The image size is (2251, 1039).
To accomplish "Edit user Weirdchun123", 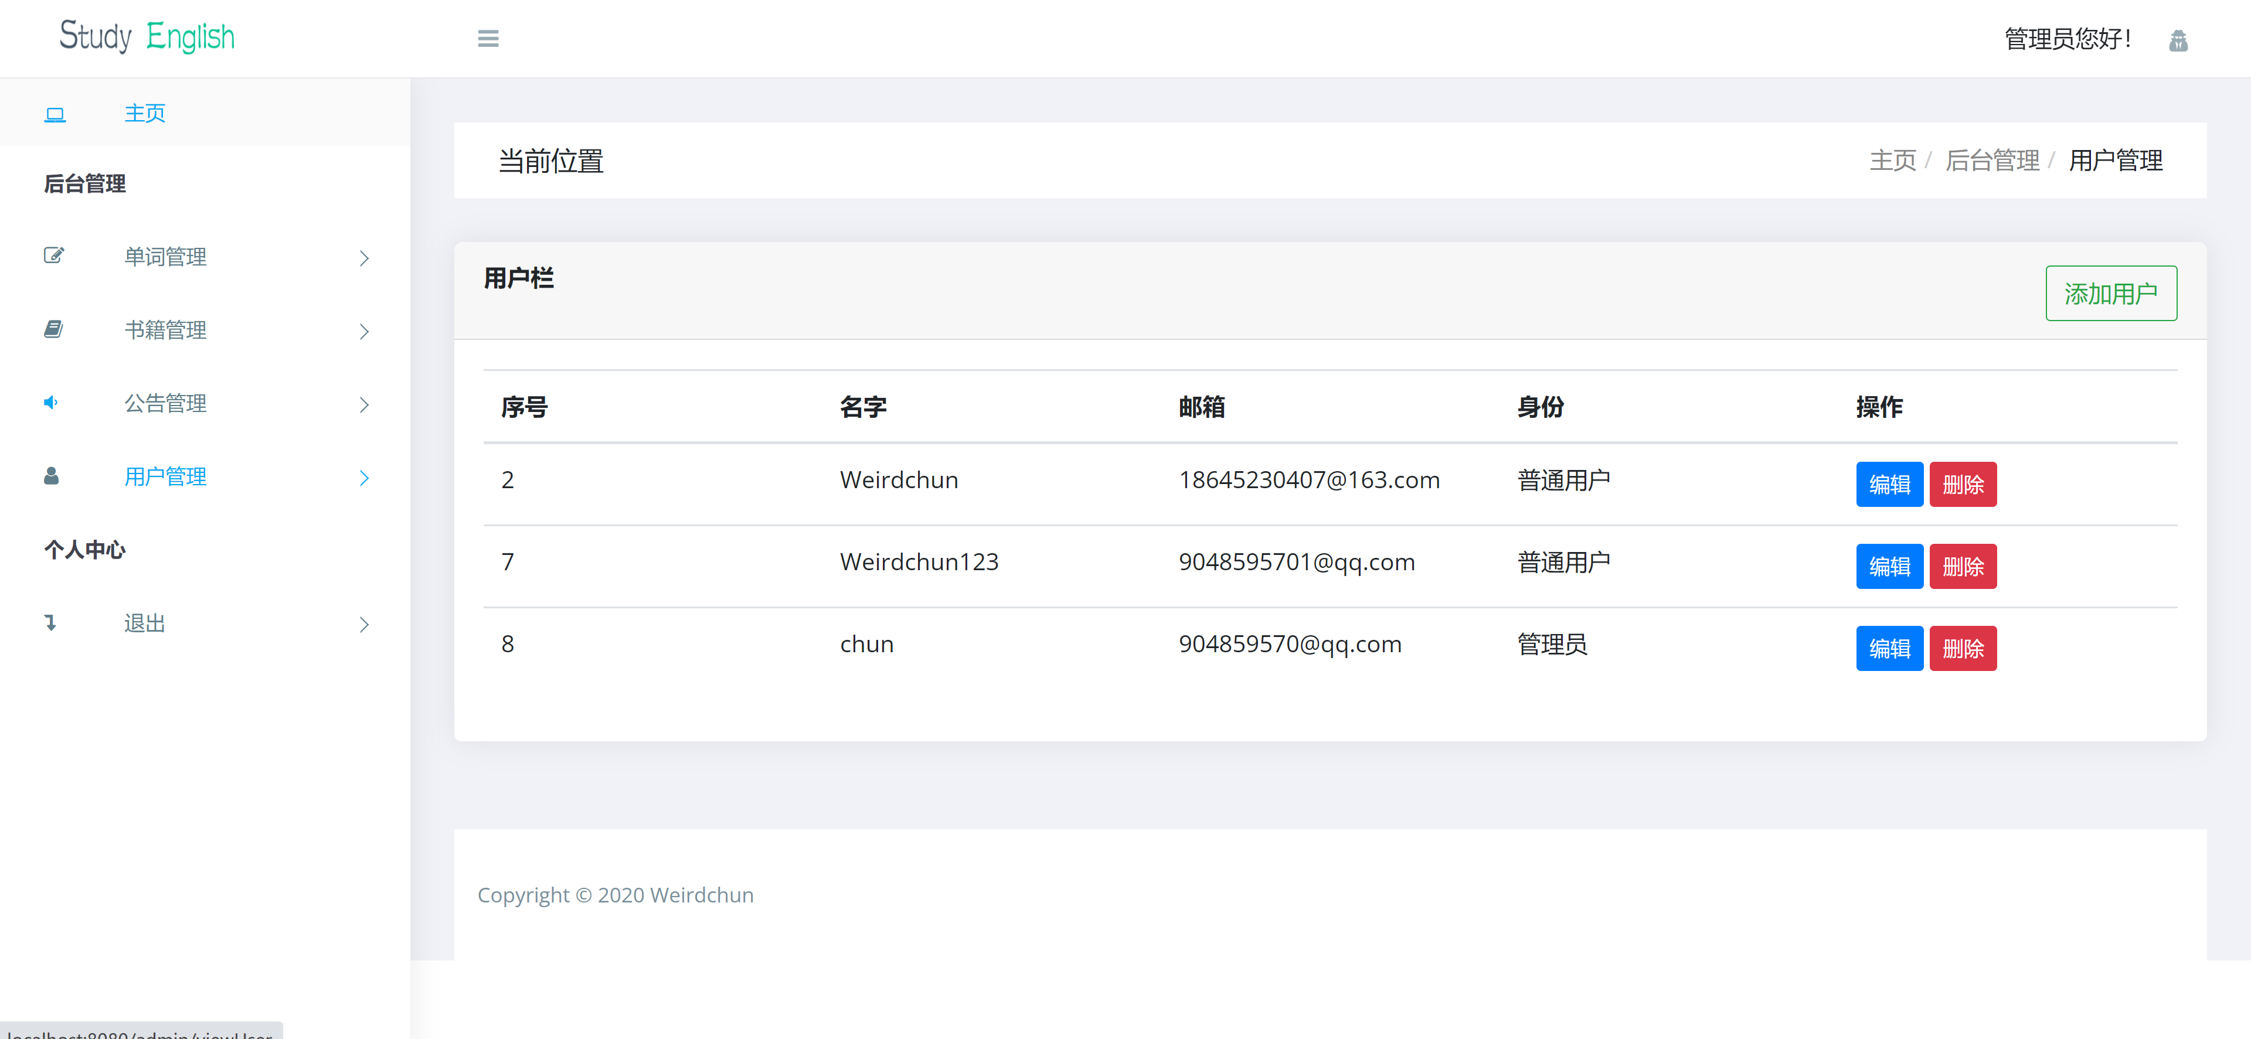I will (x=1889, y=566).
